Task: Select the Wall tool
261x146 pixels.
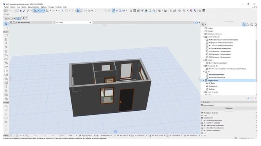Action: pyautogui.click(x=6, y=35)
